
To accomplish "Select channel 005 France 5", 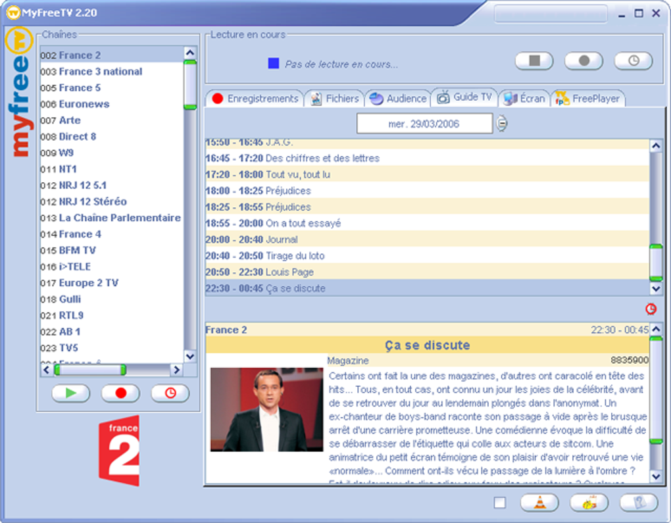I will coord(112,87).
